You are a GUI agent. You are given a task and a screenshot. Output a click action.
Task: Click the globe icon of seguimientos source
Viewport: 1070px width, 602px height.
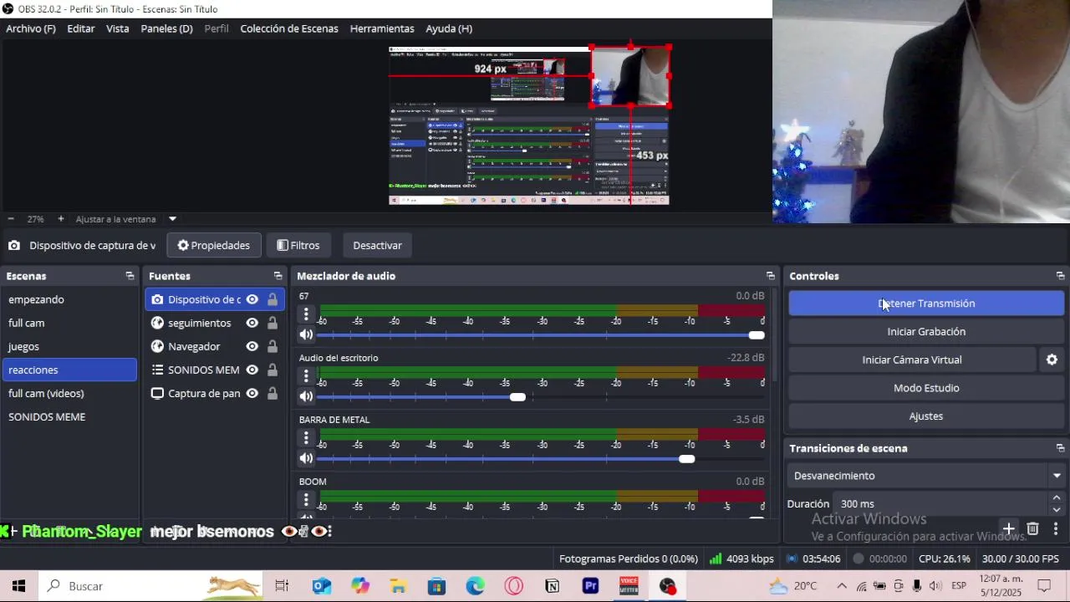click(157, 323)
